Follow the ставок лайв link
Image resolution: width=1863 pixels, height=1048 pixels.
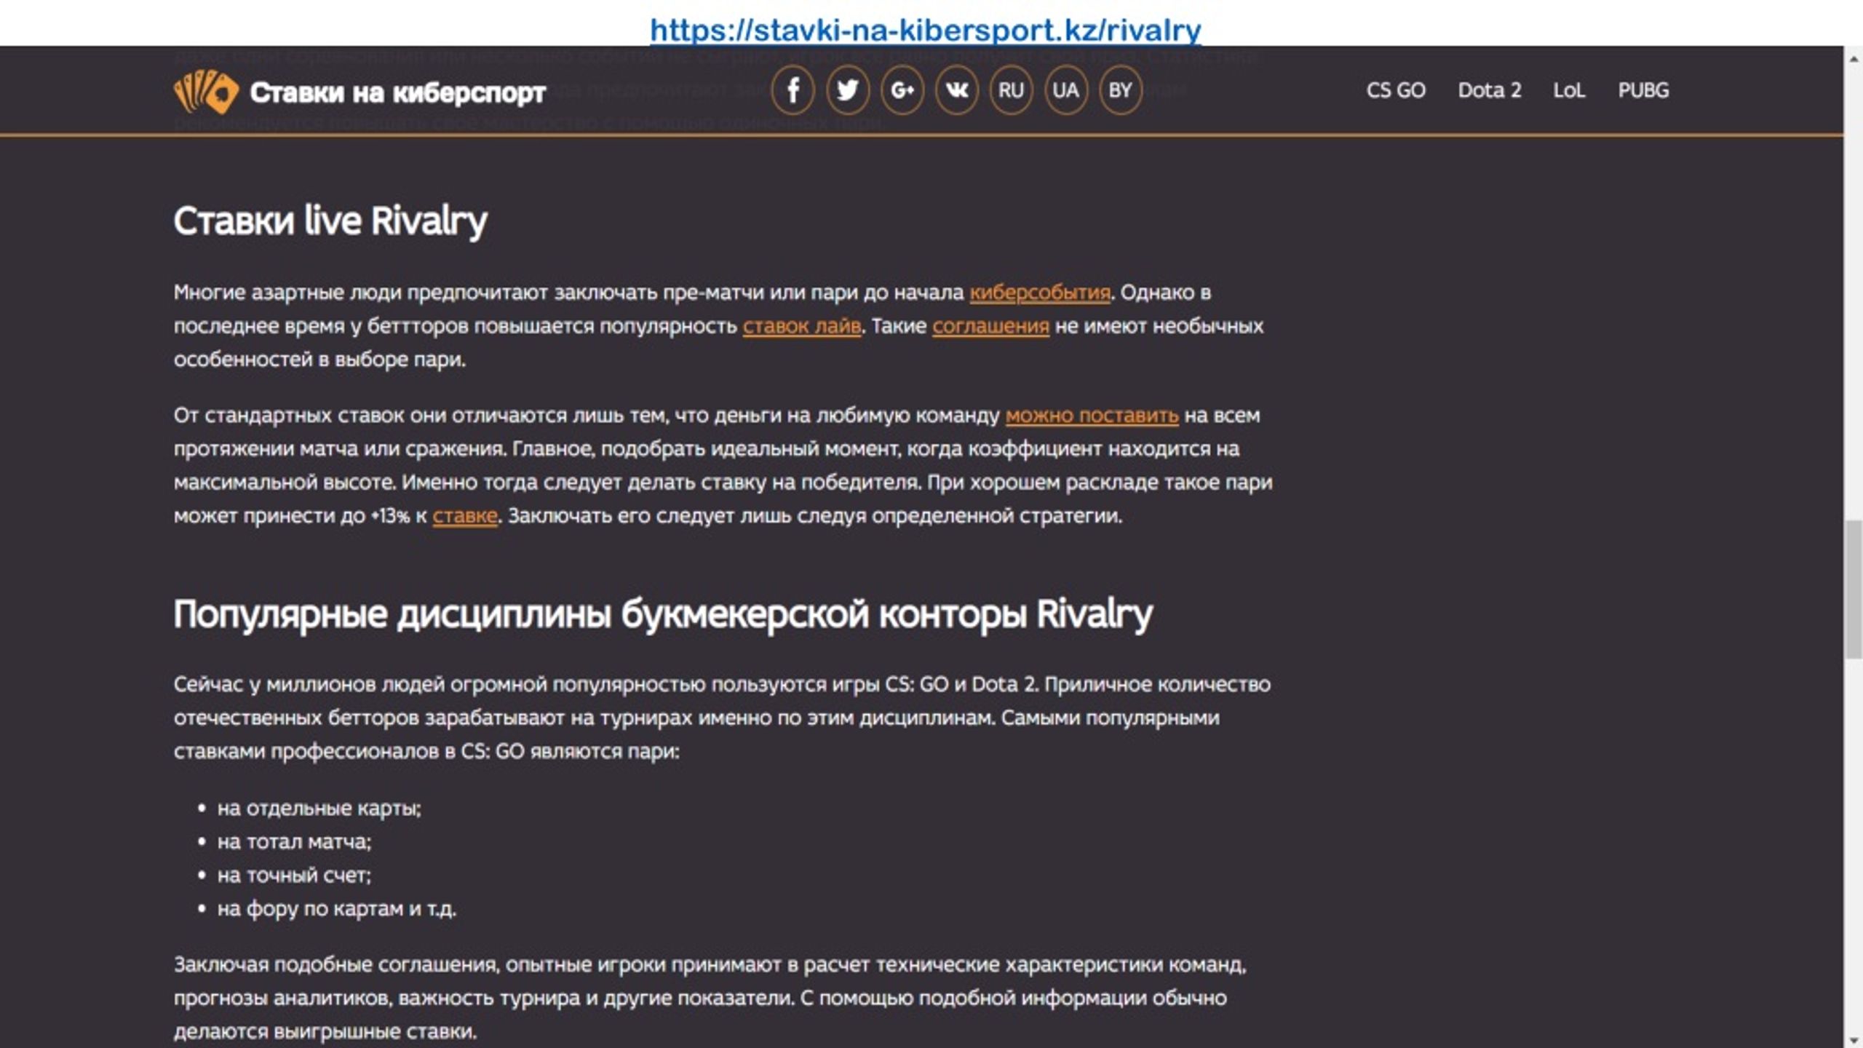coord(801,326)
